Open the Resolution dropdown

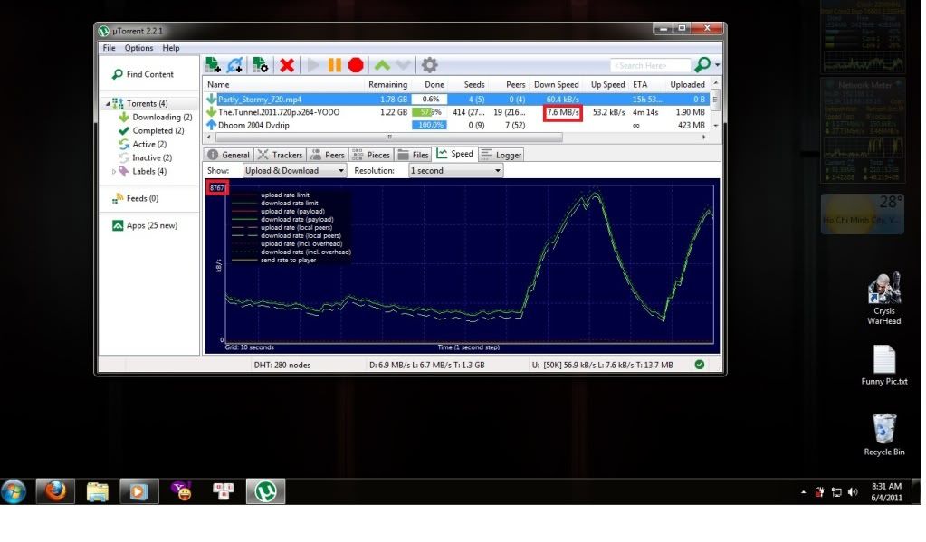pos(455,170)
